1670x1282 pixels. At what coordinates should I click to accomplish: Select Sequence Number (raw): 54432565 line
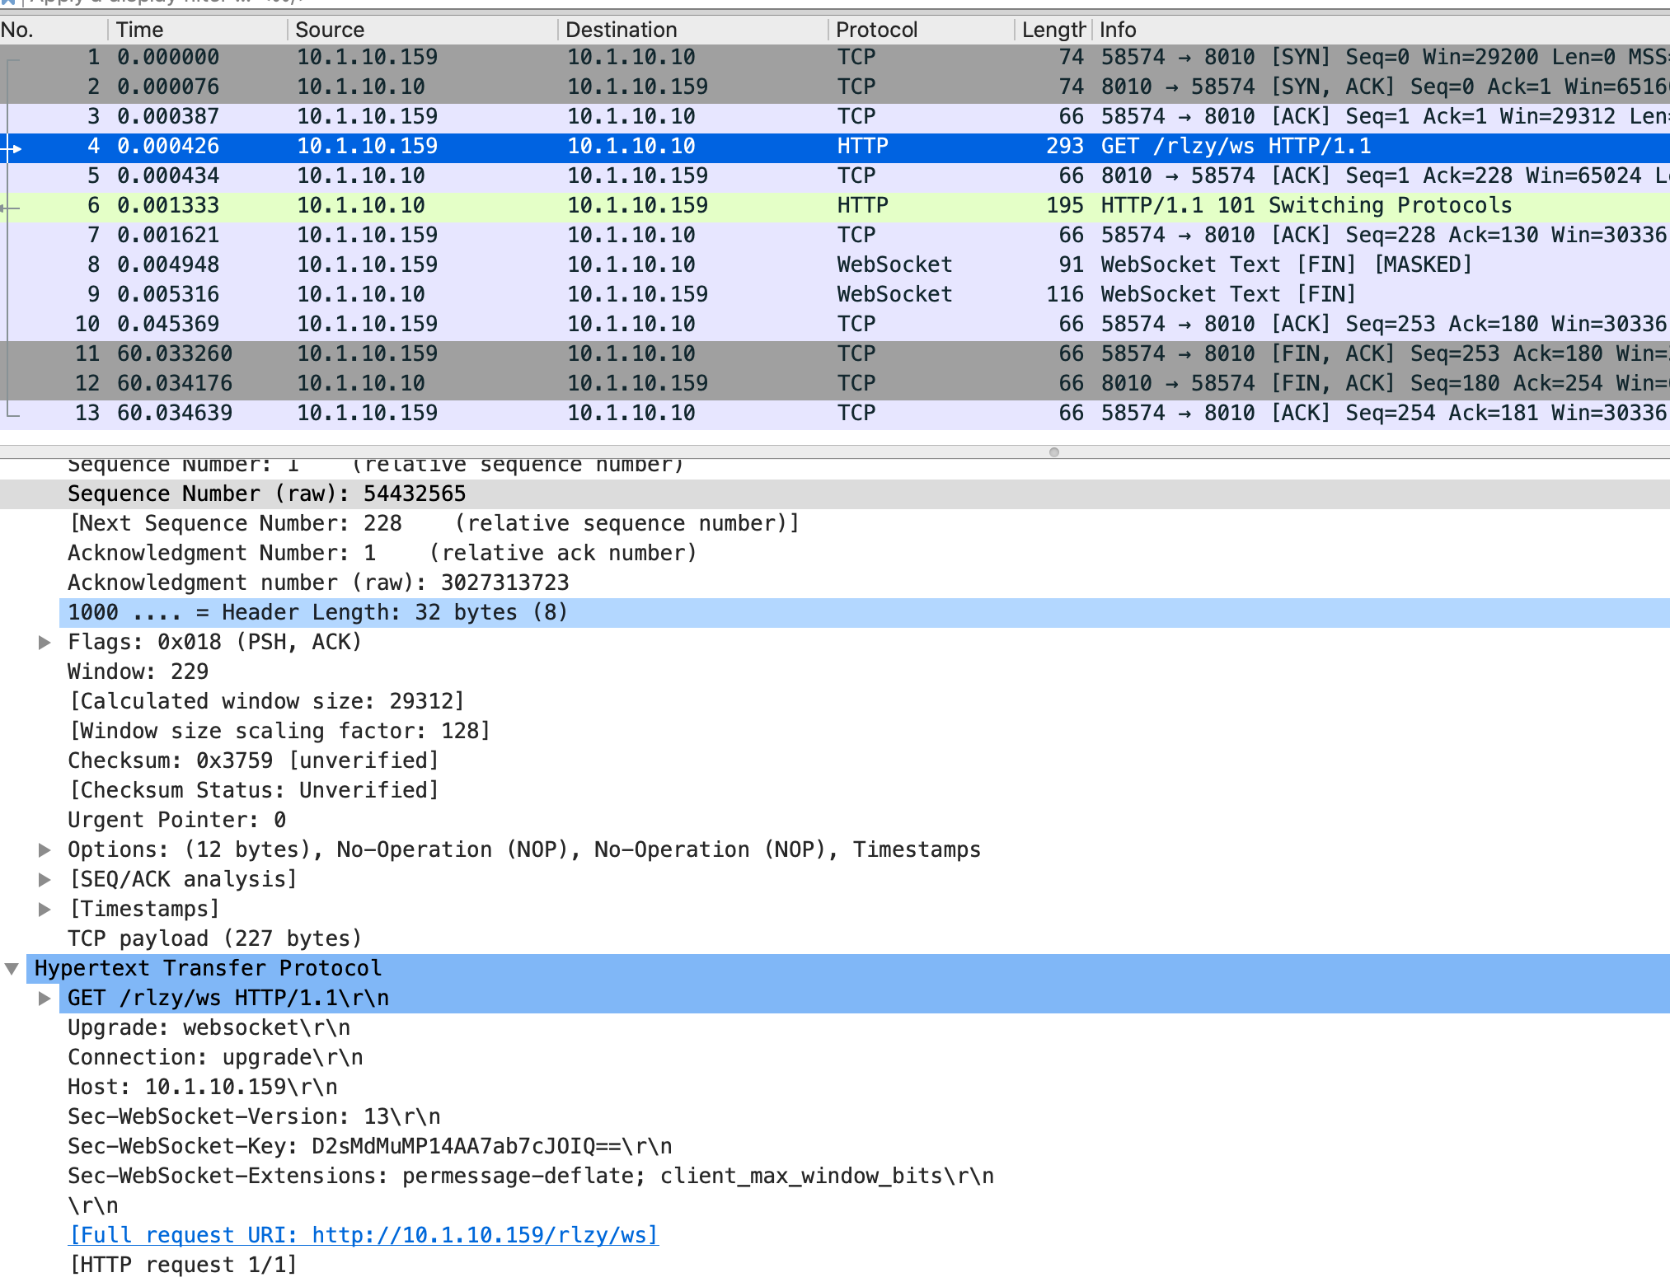coord(835,494)
